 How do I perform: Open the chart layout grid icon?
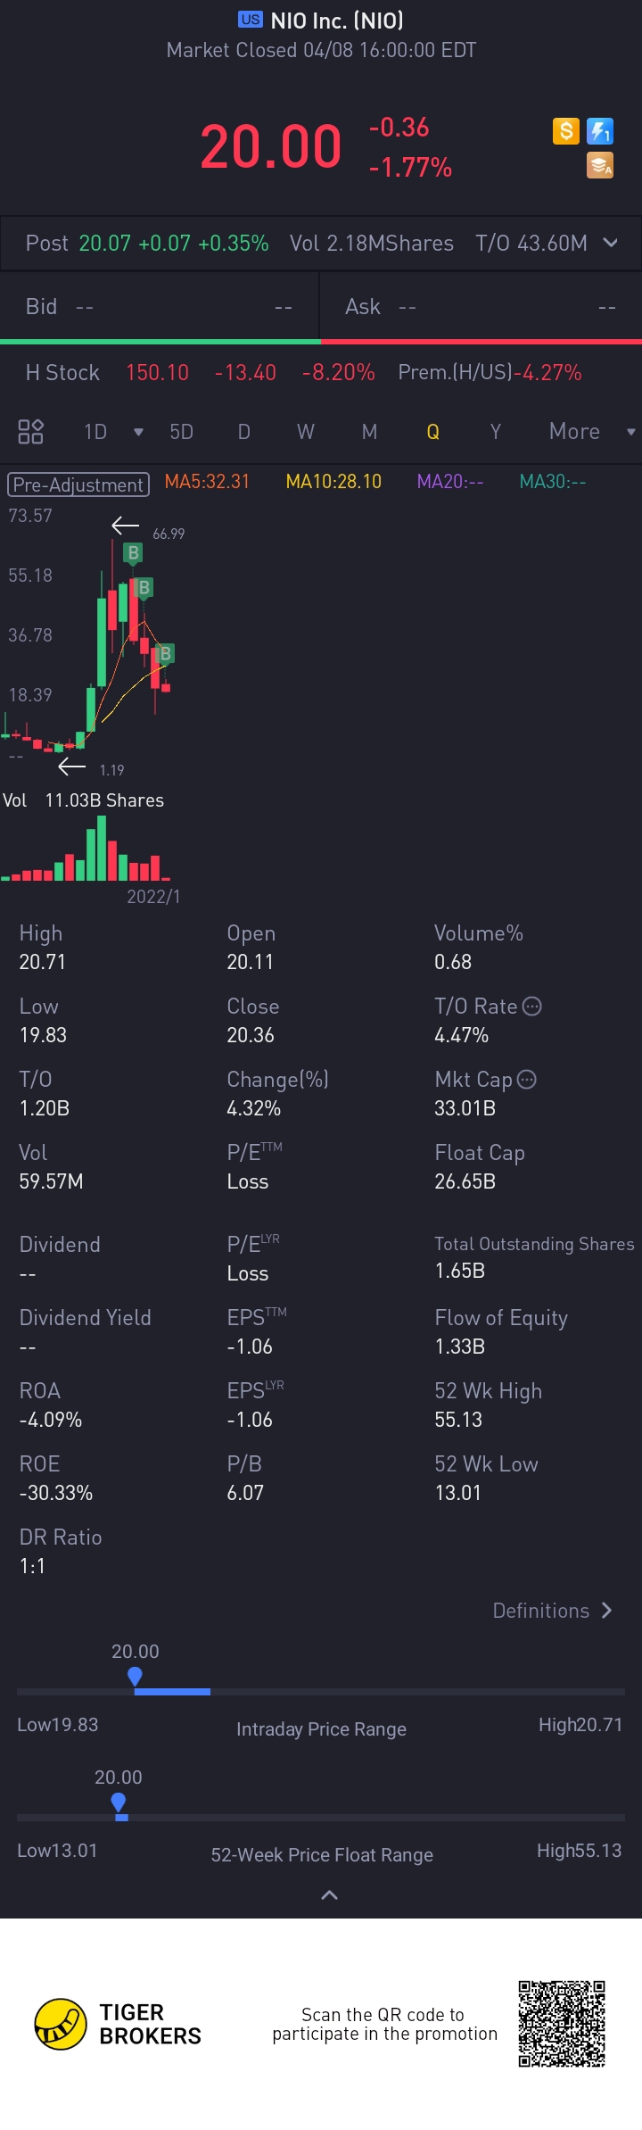(x=31, y=432)
